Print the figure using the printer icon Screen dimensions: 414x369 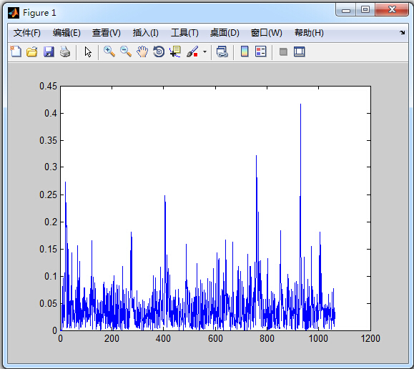coord(65,51)
